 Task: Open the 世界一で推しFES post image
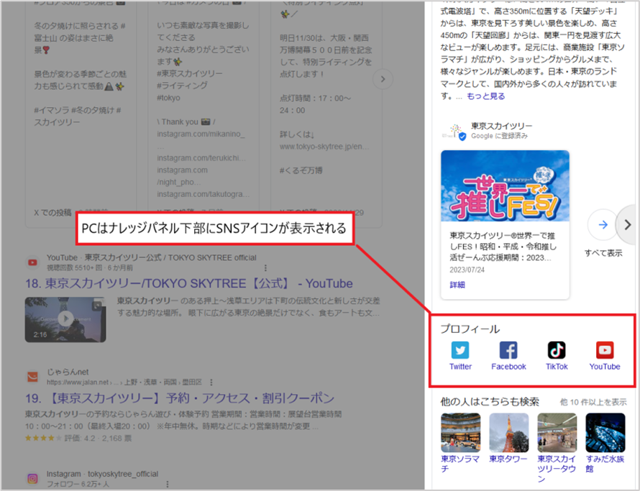click(x=505, y=185)
